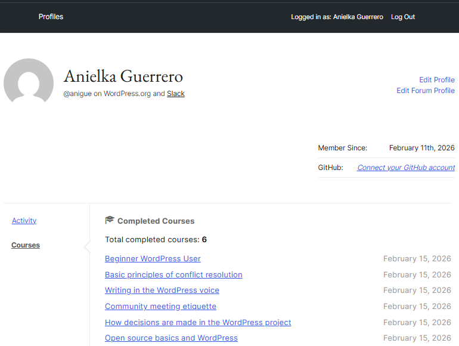Open Community meeting etiquette course

click(x=160, y=306)
